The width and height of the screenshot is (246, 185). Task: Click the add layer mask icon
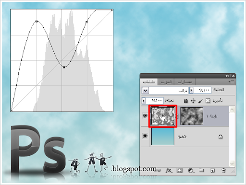[180, 171]
